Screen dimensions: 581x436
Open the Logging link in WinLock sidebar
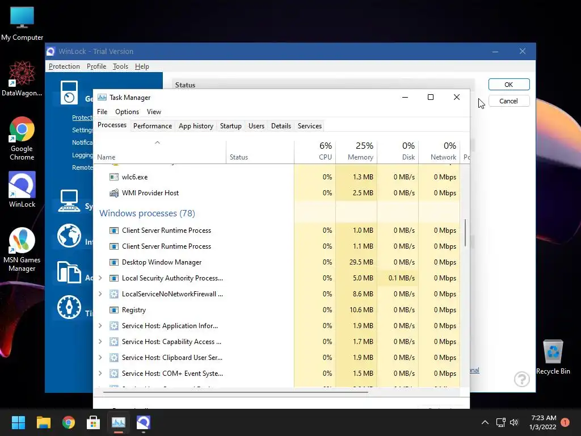pos(82,155)
